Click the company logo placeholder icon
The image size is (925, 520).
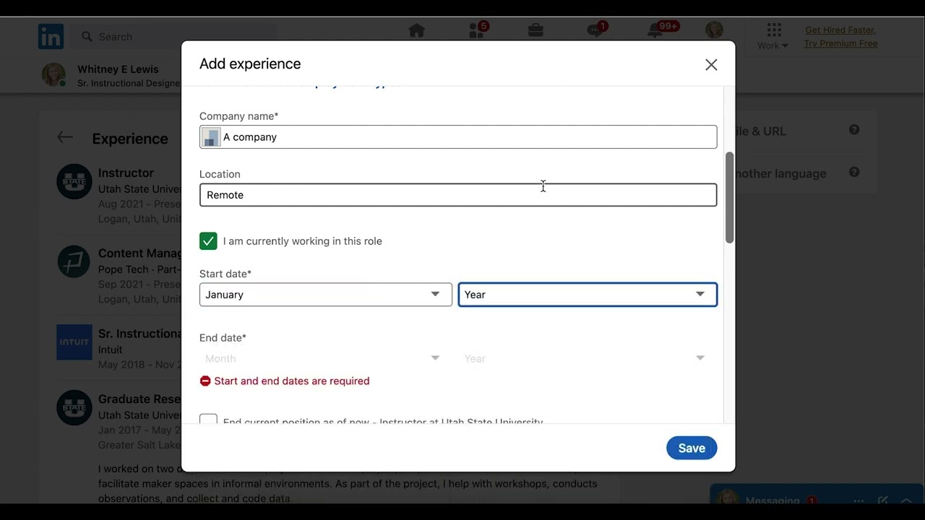coord(211,137)
